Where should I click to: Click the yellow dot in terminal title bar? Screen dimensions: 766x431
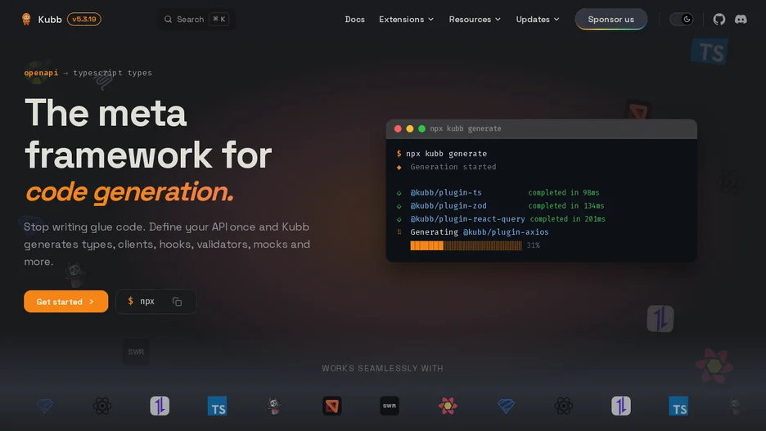410,129
